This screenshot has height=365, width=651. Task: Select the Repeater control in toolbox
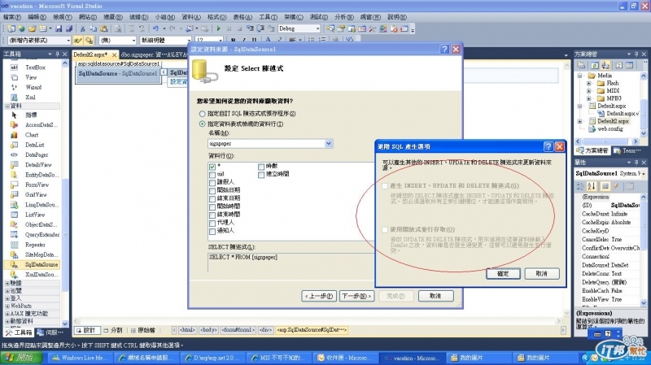point(35,245)
